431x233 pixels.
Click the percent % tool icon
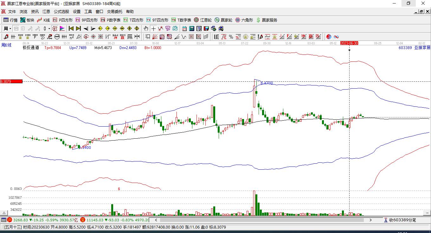click(231, 37)
